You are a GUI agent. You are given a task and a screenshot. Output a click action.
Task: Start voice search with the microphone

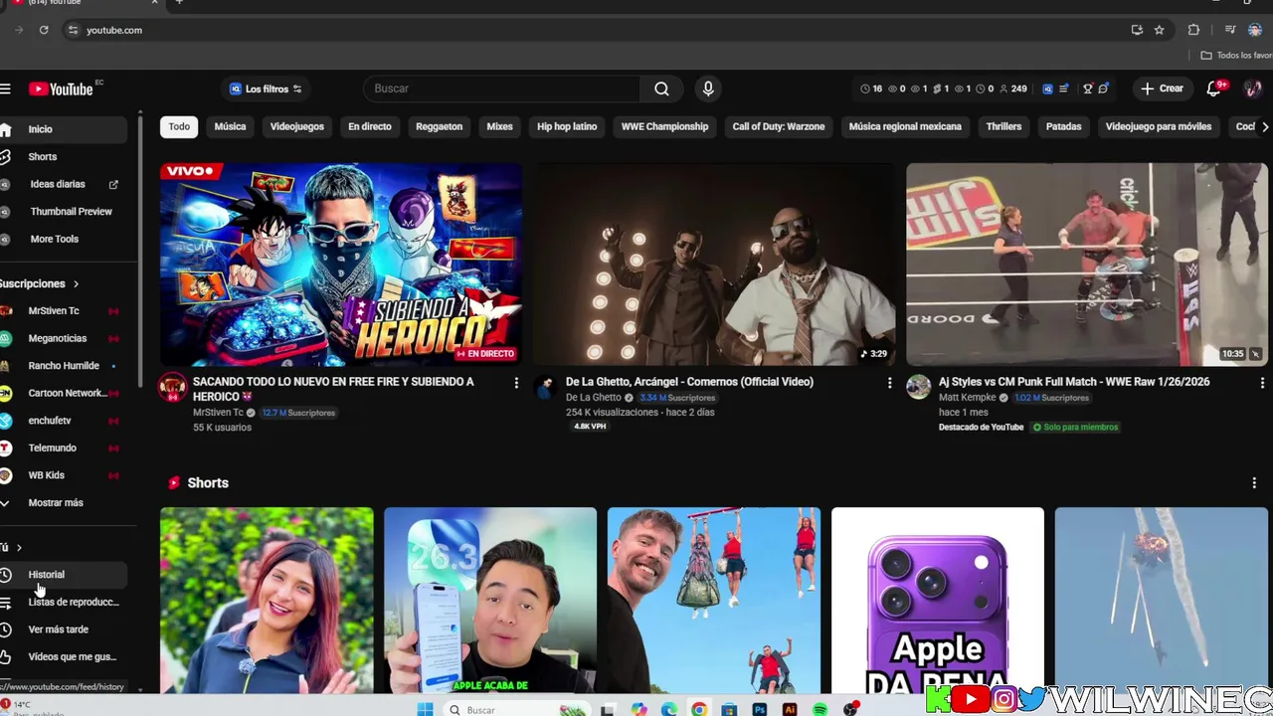tap(708, 89)
